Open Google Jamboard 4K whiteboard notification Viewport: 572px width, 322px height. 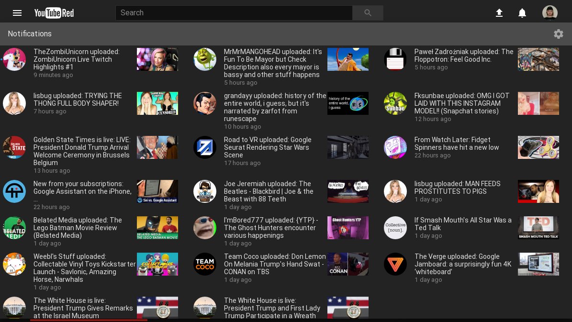[462, 264]
